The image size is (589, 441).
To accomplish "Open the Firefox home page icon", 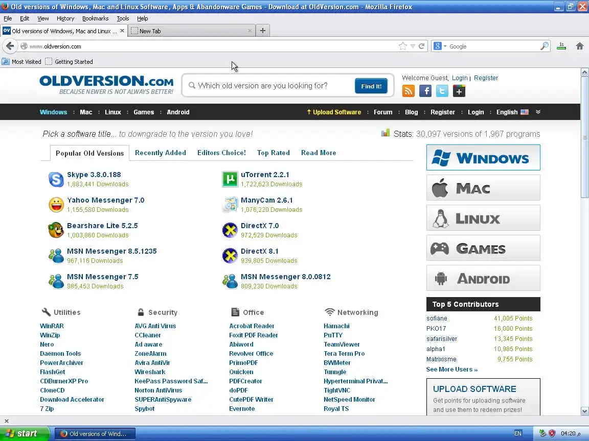I will 580,46.
